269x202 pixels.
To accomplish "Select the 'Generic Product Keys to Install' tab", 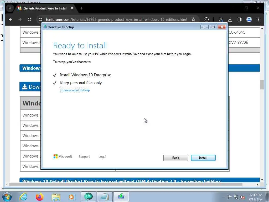I will (45, 8).
